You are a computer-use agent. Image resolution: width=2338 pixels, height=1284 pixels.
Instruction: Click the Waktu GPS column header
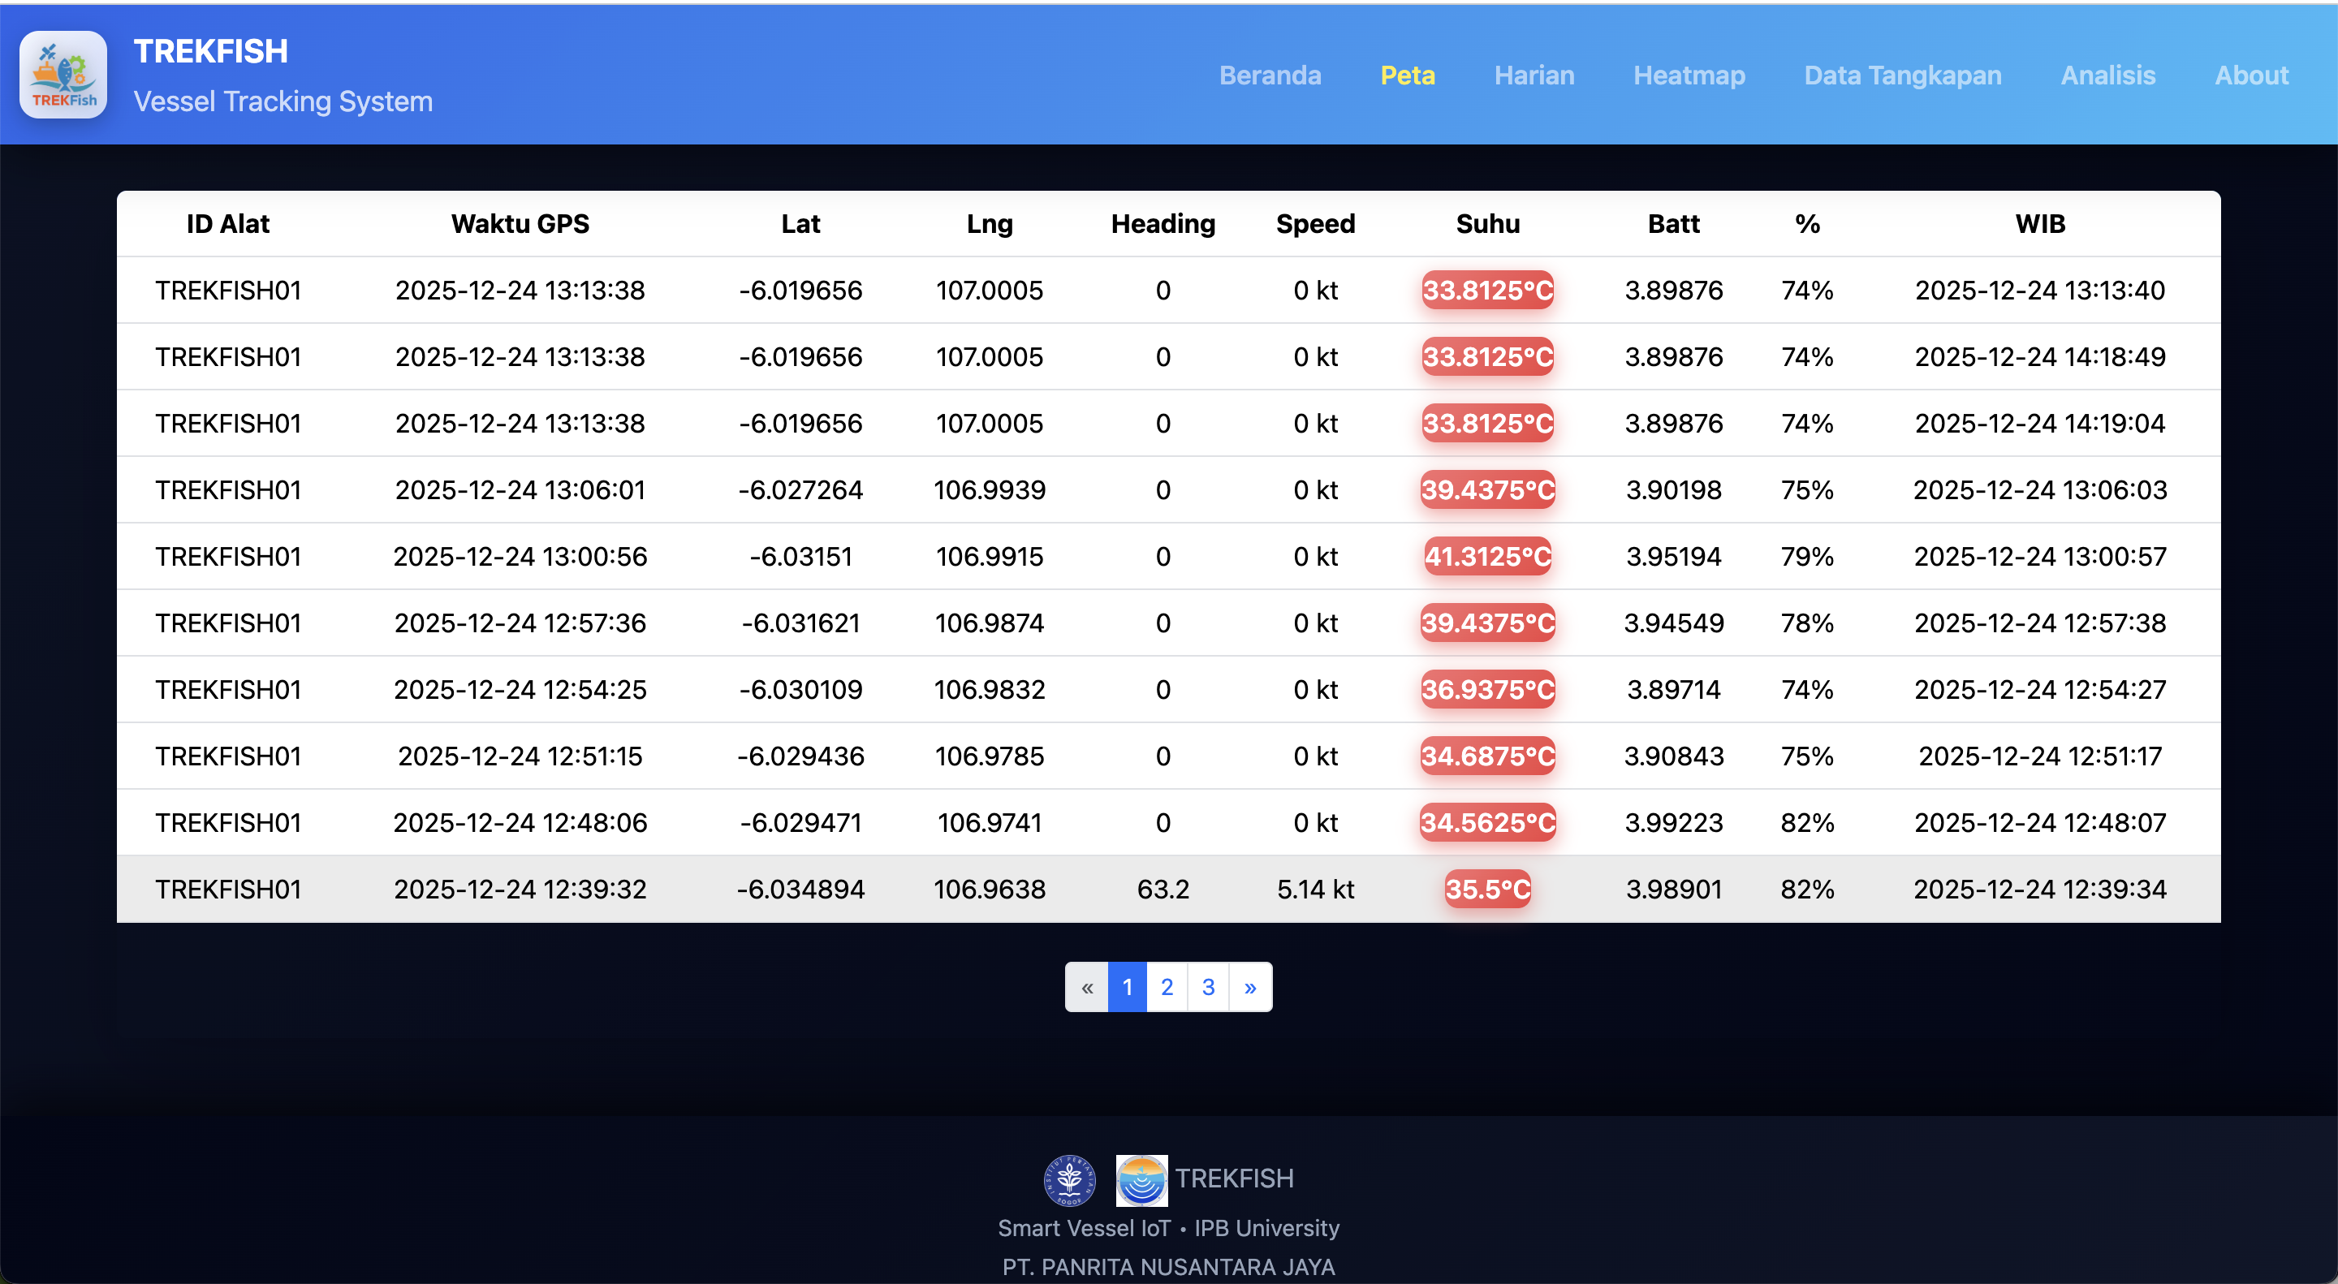(520, 224)
